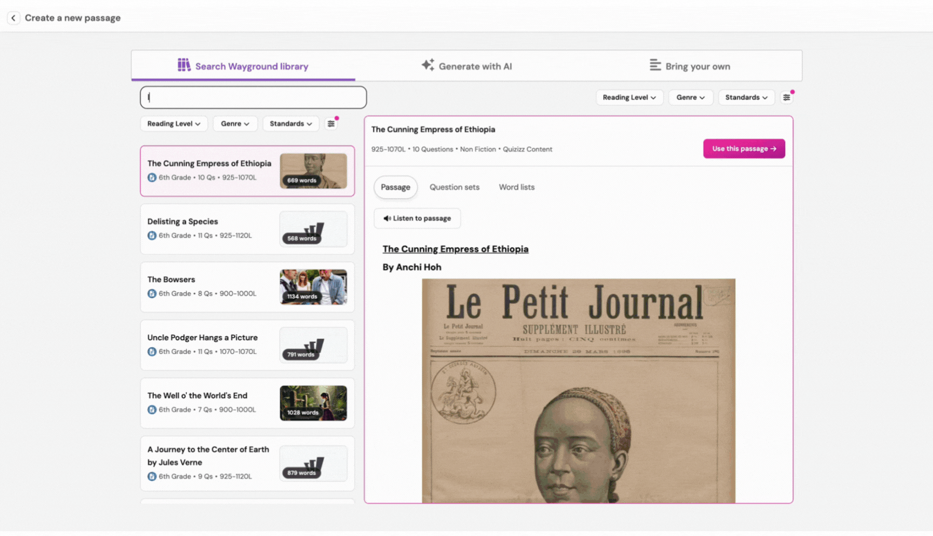
Task: Expand Genre dropdown below the search box
Action: (x=235, y=124)
